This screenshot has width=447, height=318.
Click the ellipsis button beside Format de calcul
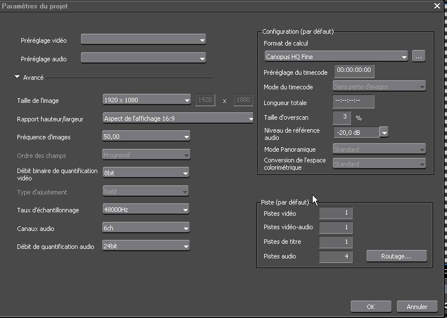tap(418, 56)
